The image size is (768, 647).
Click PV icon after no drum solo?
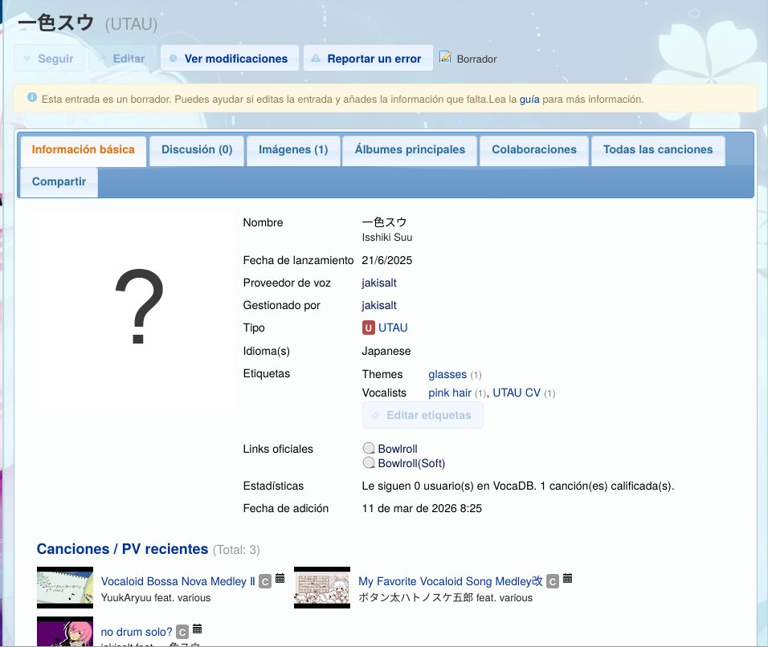coord(197,629)
